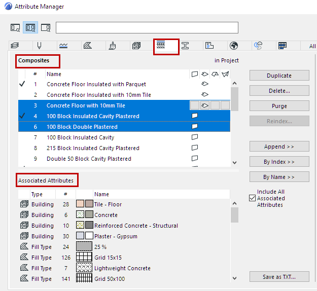Click the Roof usage column header icon
This screenshot has height=291, width=317.
215,74
